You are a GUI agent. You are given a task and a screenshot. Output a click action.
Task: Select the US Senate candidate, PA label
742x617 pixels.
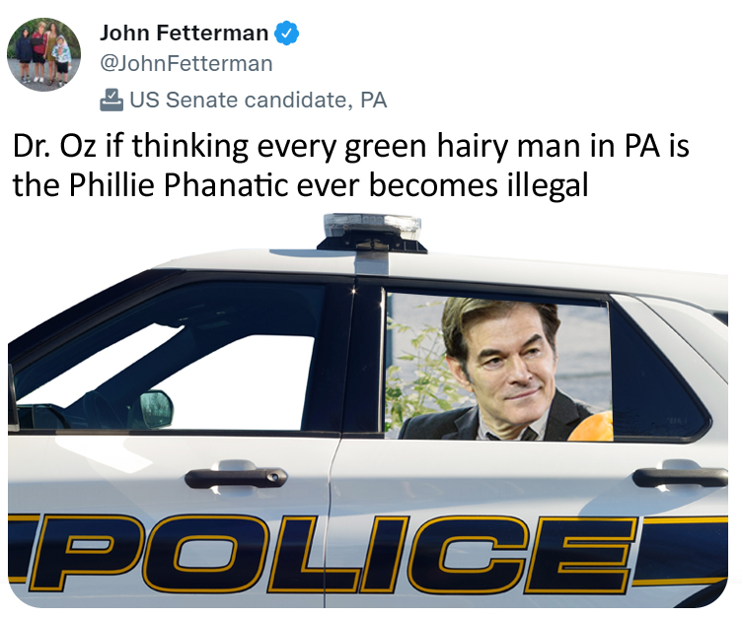pyautogui.click(x=259, y=100)
